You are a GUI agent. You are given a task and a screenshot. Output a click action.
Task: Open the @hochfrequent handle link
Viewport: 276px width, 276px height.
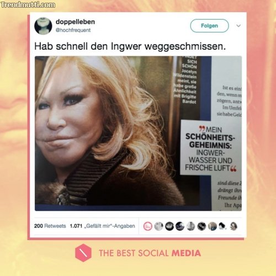(73, 30)
